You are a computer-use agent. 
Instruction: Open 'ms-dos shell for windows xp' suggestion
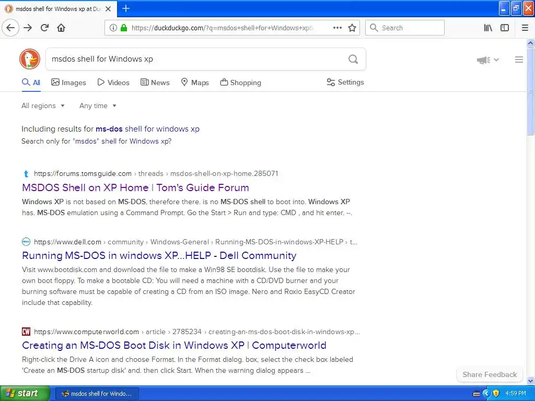click(147, 129)
